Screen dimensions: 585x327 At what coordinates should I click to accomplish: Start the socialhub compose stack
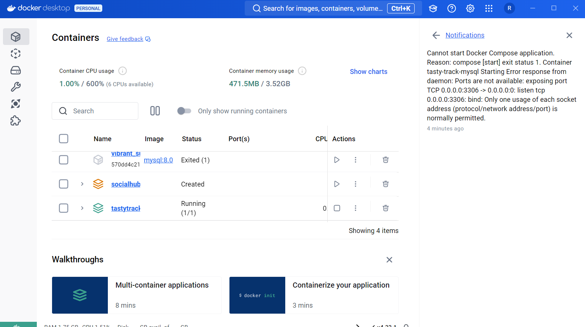click(337, 184)
